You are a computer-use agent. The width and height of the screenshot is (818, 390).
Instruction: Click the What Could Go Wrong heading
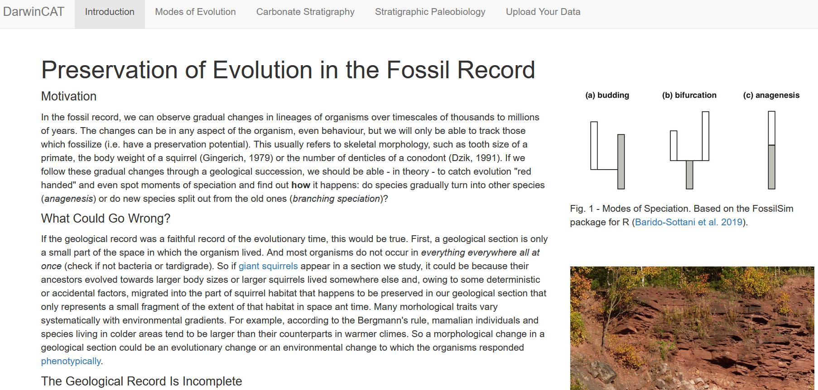click(106, 219)
